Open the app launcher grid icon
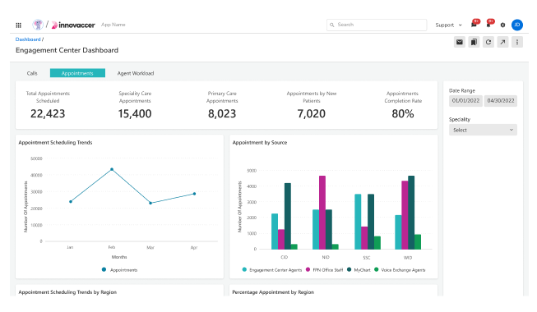Viewport: 537px width, 312px height. [18, 25]
